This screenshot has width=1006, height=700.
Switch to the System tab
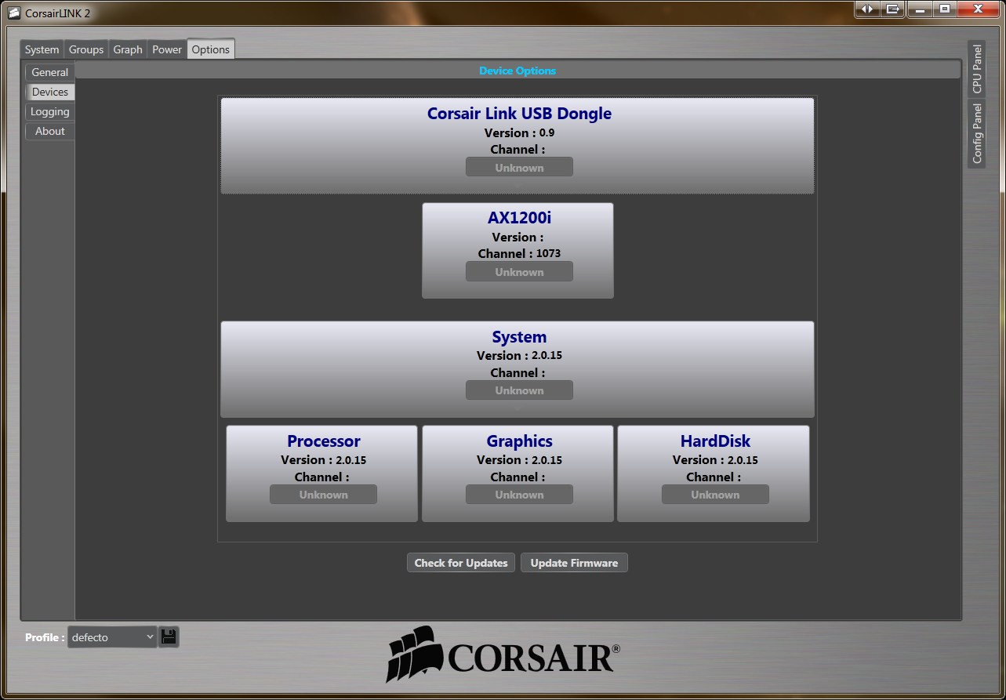(42, 49)
